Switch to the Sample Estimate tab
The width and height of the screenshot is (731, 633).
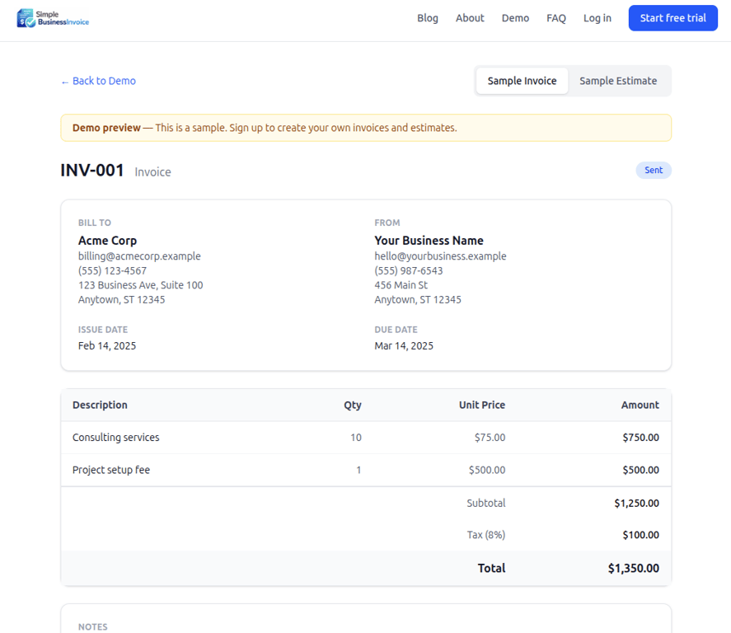pyautogui.click(x=618, y=81)
